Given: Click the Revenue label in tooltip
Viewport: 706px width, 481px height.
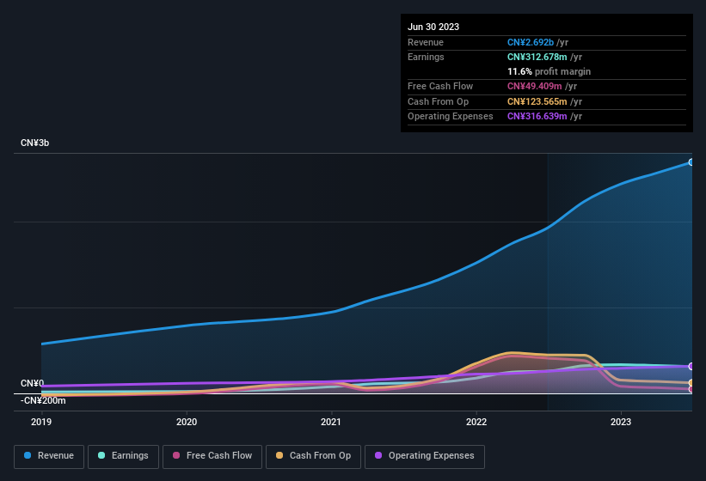Looking at the screenshot, I should click(x=426, y=42).
